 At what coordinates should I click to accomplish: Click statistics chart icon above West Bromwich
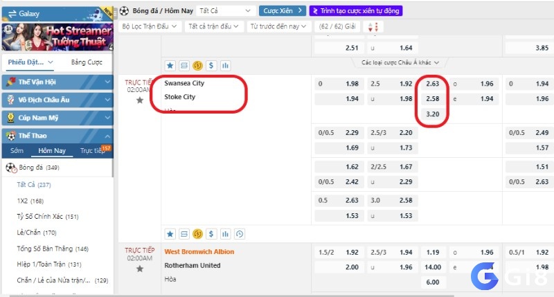[x=225, y=234]
